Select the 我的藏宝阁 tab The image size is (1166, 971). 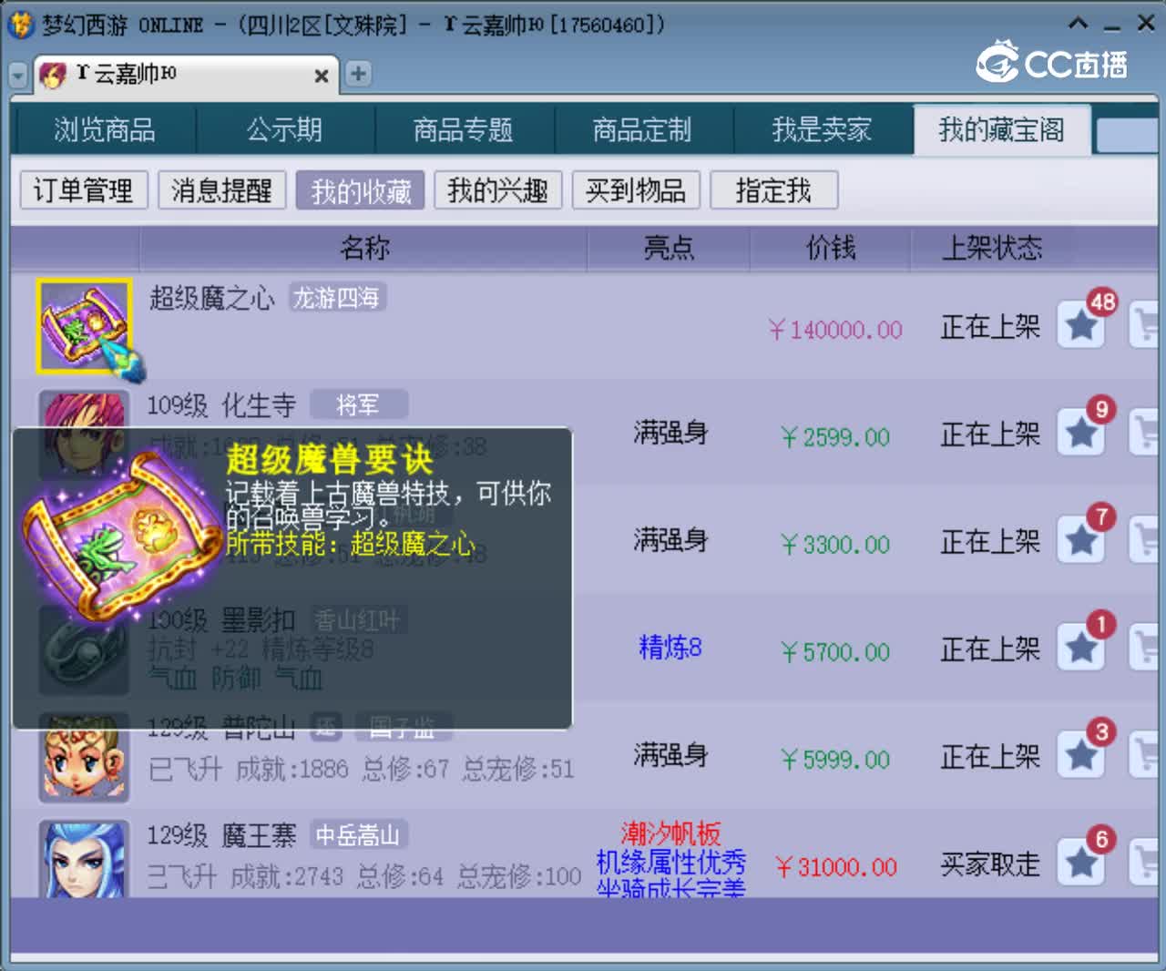1002,129
